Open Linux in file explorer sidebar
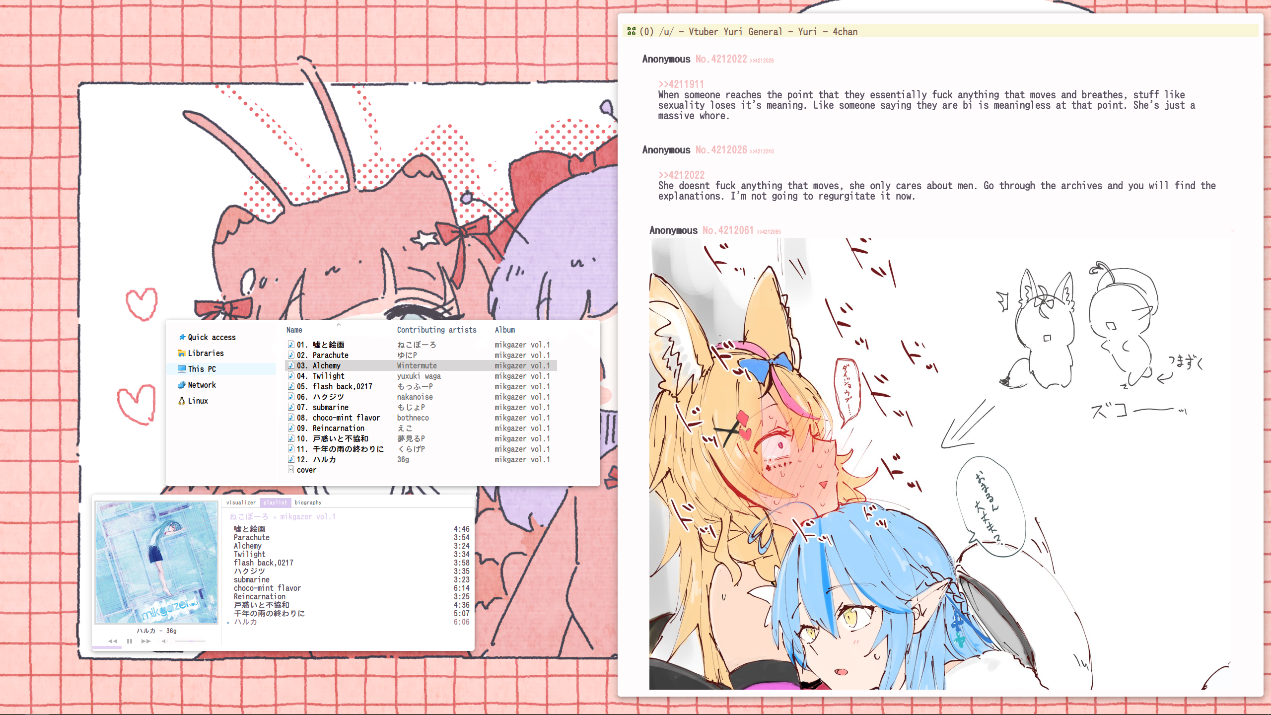The image size is (1271, 715). pyautogui.click(x=198, y=401)
